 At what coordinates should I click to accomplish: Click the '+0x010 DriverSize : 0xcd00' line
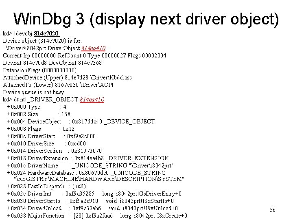pyautogui.click(x=46, y=144)
